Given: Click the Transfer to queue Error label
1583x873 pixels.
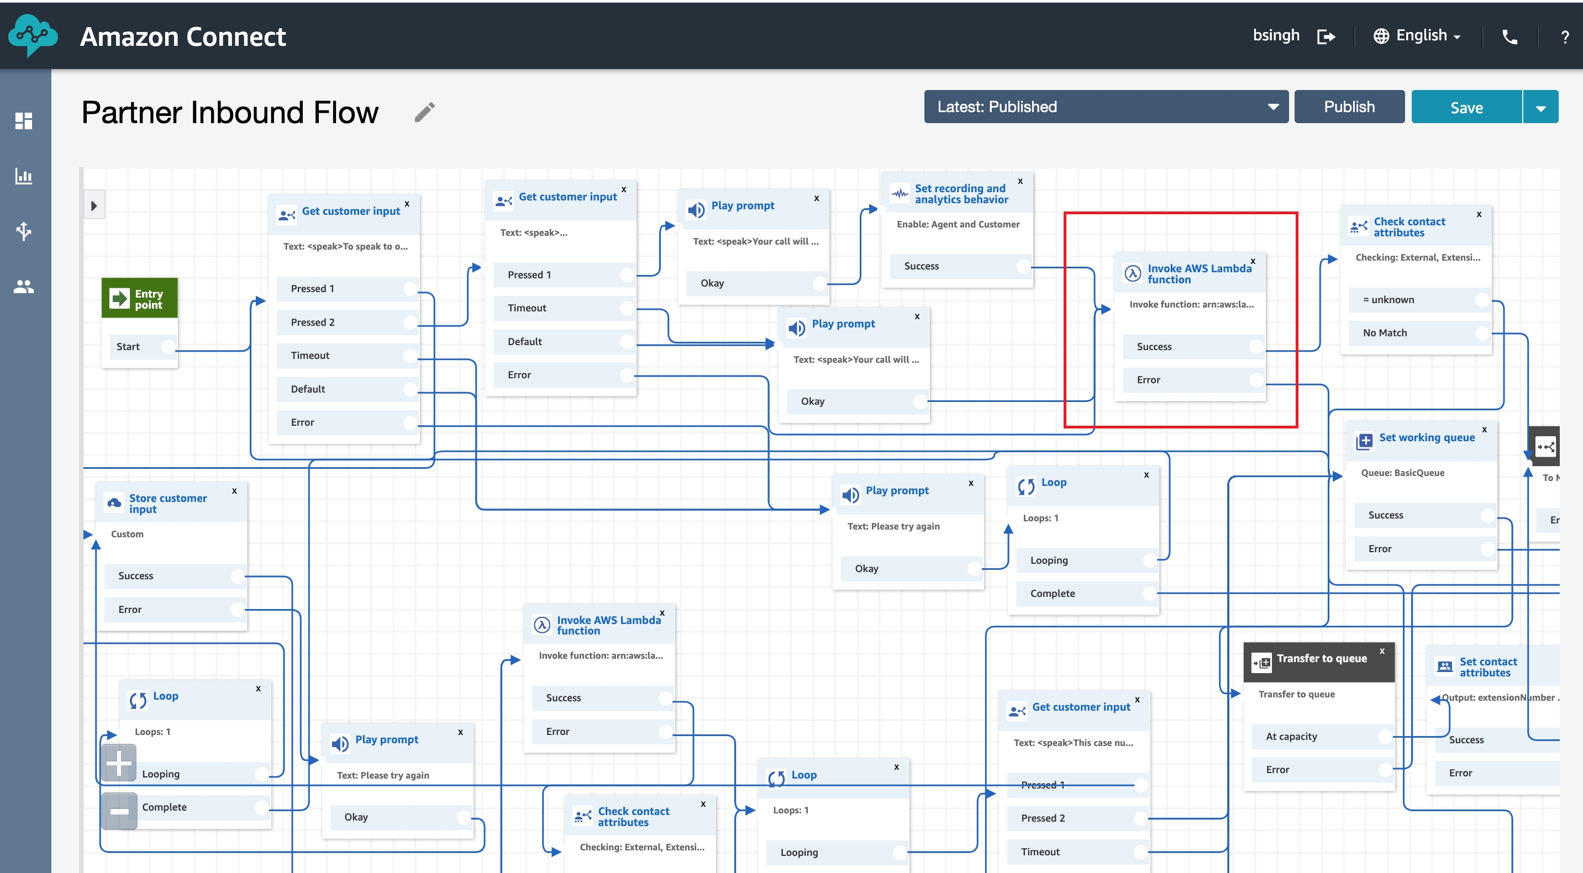Looking at the screenshot, I should click(1277, 770).
